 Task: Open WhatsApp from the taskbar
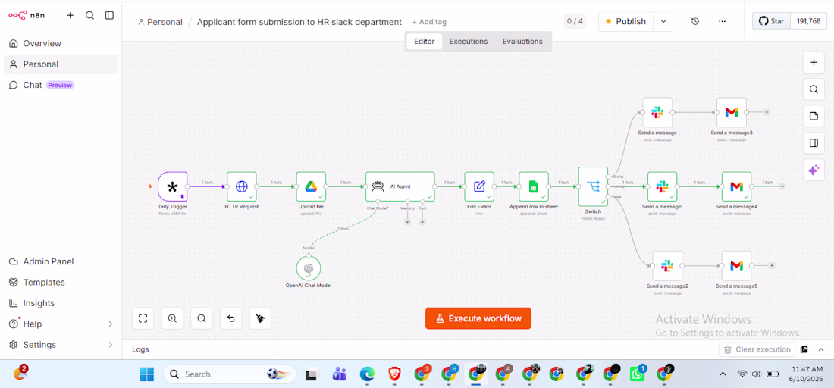tap(637, 374)
